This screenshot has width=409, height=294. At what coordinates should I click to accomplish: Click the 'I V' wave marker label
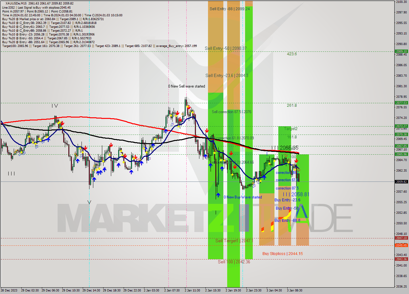pos(55,106)
